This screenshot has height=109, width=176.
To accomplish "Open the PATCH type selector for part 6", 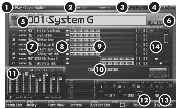I will [x=22, y=54].
